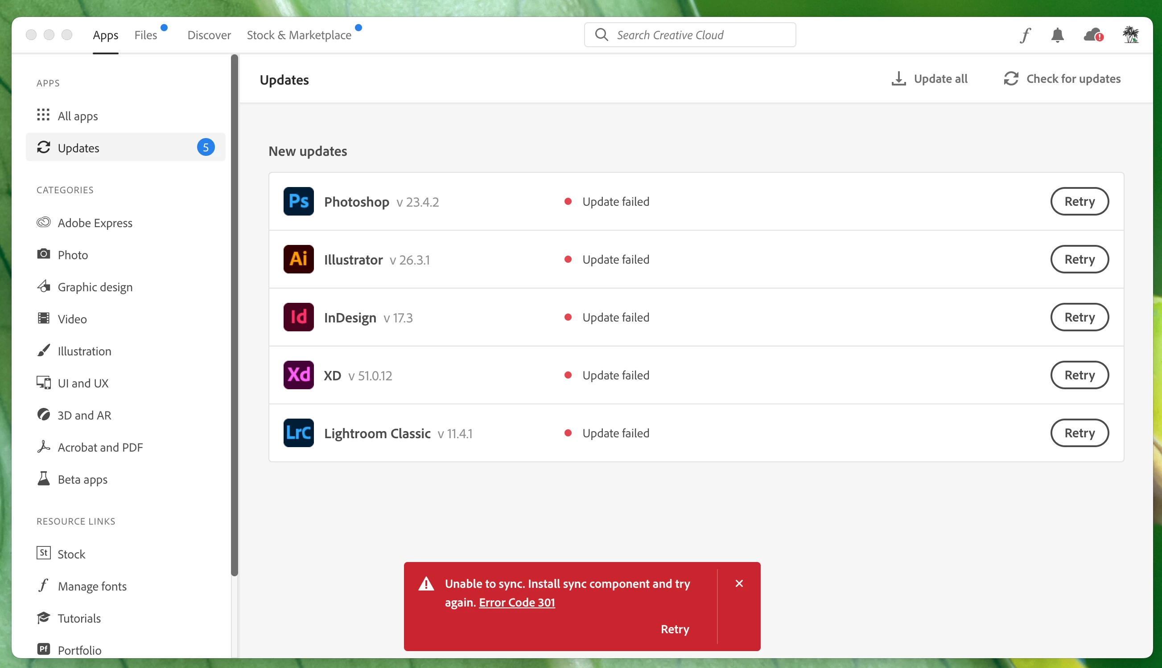Open the Error Code 301 link
Image resolution: width=1162 pixels, height=668 pixels.
517,603
